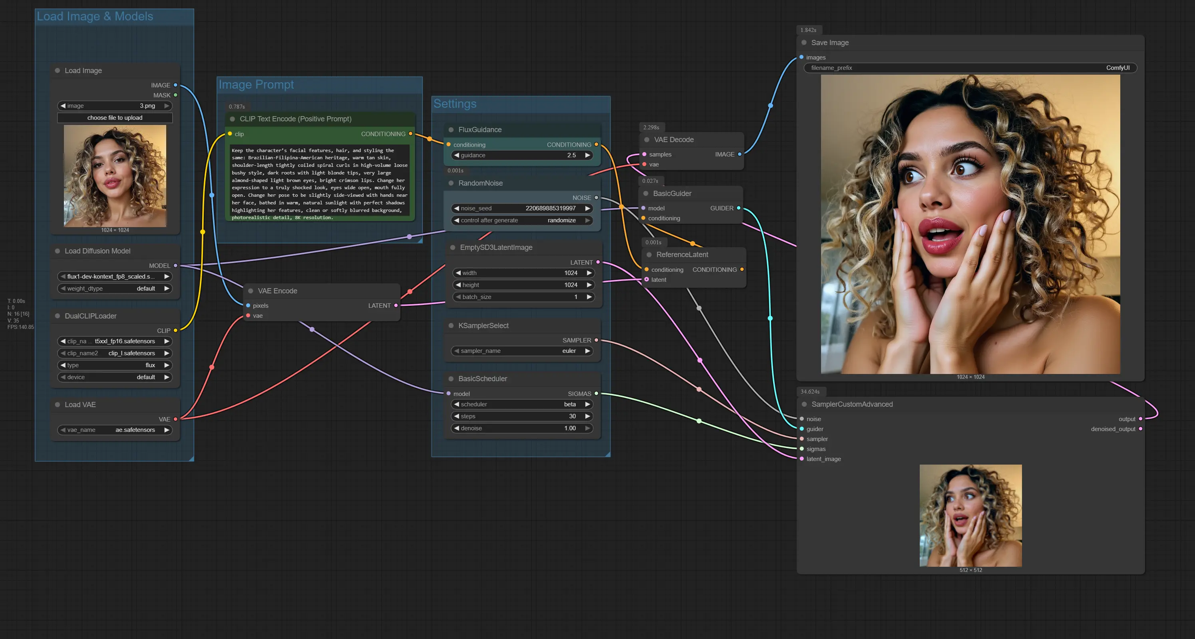Collapse the DualCLIPLoader node dot
Screen dimensions: 1195x639
coord(58,316)
